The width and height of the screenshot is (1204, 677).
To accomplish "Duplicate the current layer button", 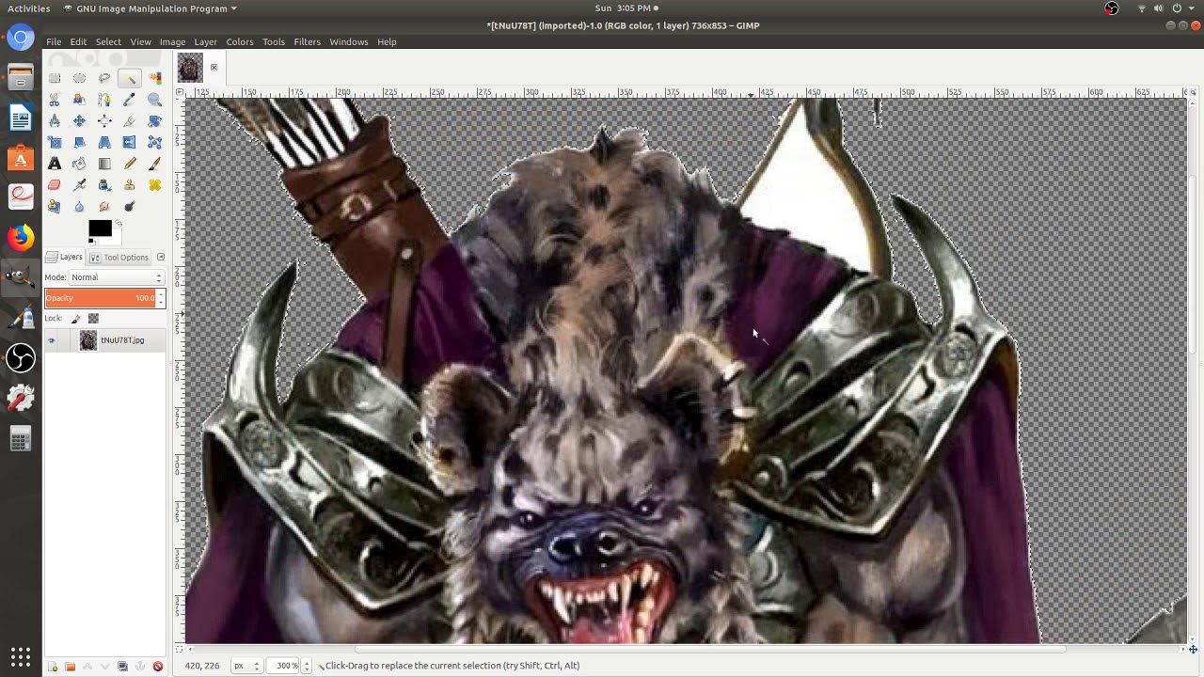I will point(122,667).
